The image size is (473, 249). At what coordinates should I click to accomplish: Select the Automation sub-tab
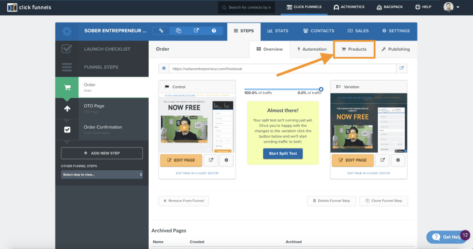312,49
